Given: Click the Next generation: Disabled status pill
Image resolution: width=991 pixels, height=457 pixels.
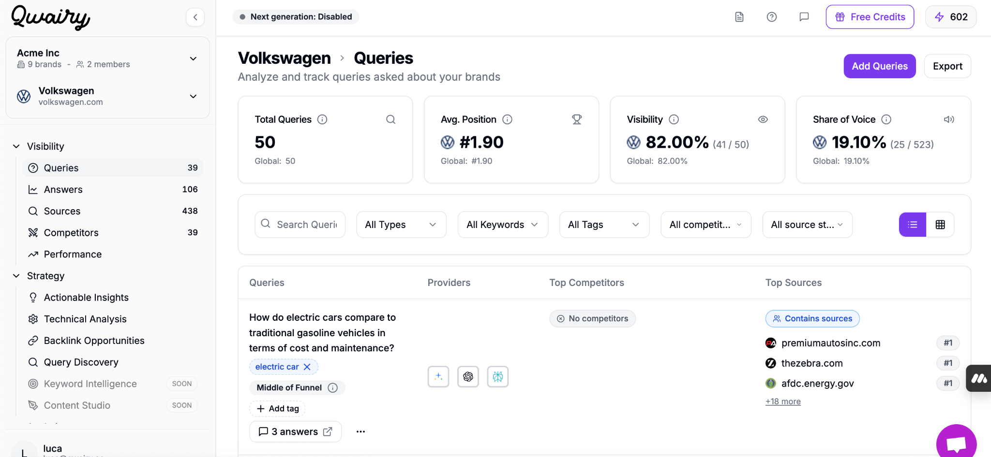Looking at the screenshot, I should pos(296,17).
